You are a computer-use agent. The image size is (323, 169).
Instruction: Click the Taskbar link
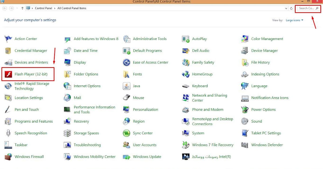point(21,145)
